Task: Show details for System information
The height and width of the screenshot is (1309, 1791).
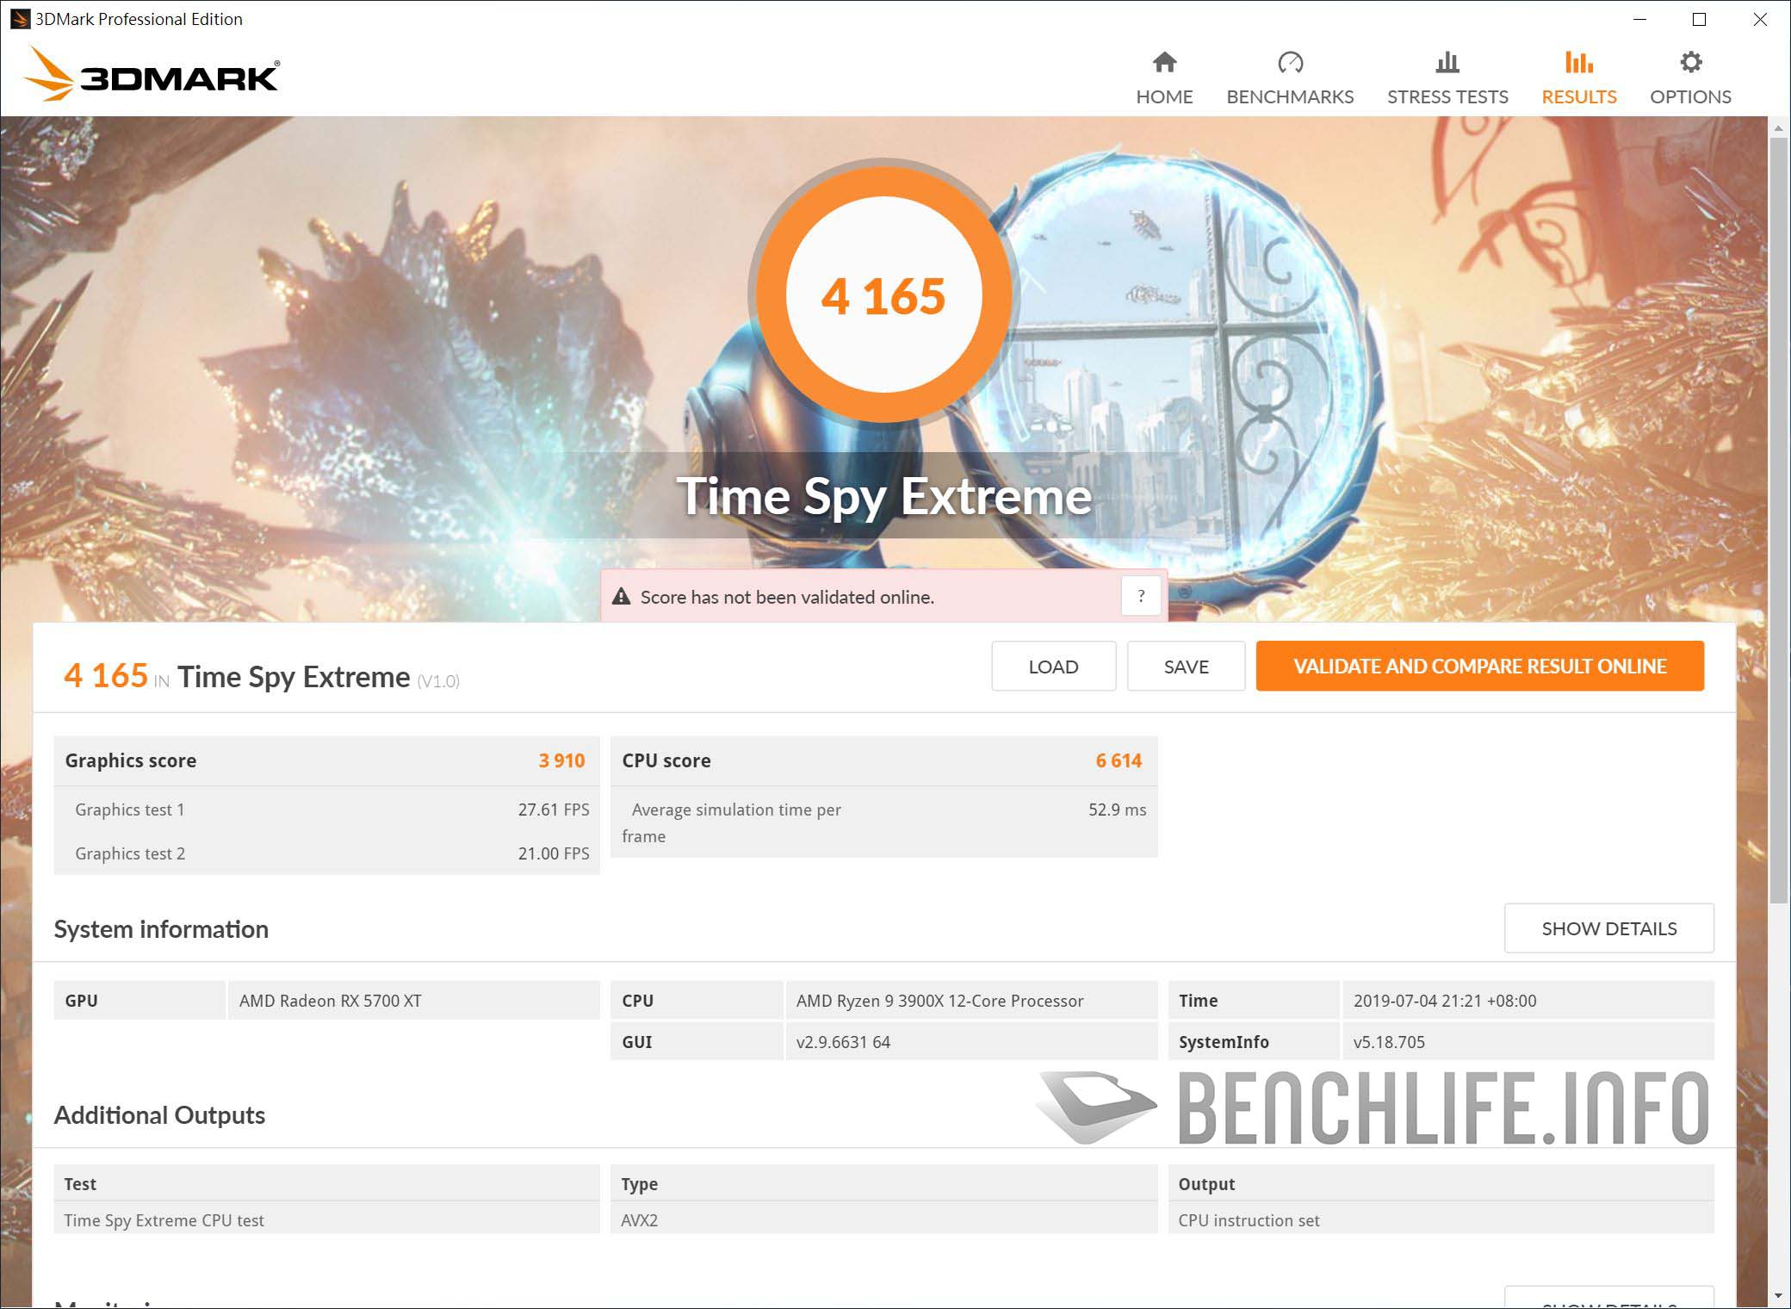Action: click(1608, 928)
